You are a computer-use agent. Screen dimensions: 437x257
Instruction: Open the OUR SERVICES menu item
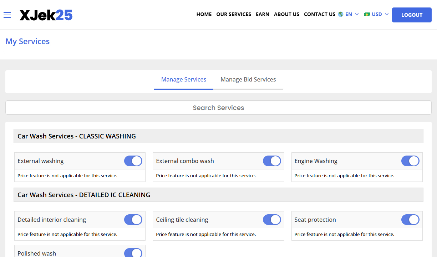(234, 14)
